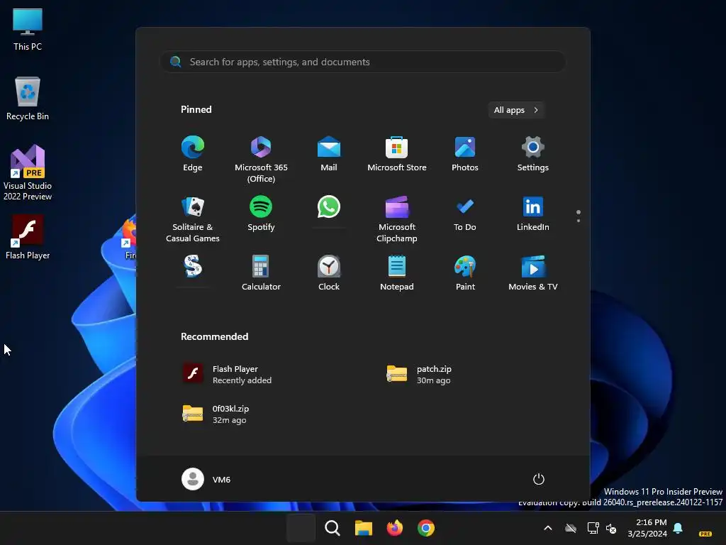Open network status tray icon
Image resolution: width=726 pixels, height=545 pixels.
[x=593, y=528]
